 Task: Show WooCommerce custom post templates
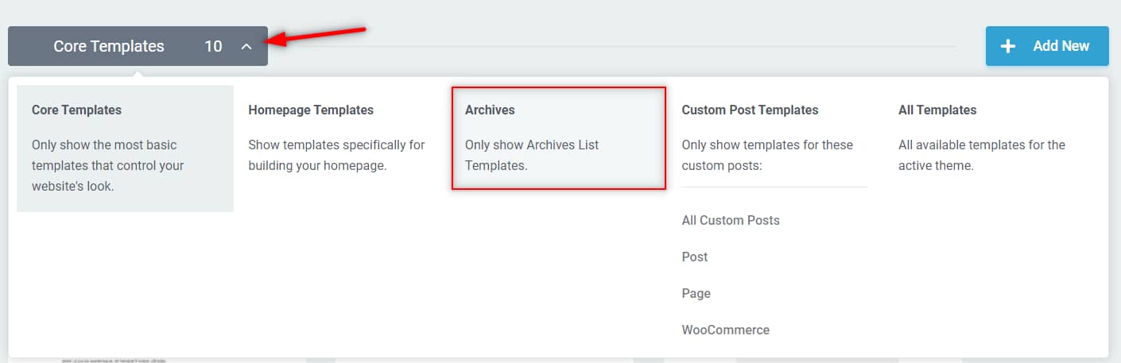pos(726,330)
